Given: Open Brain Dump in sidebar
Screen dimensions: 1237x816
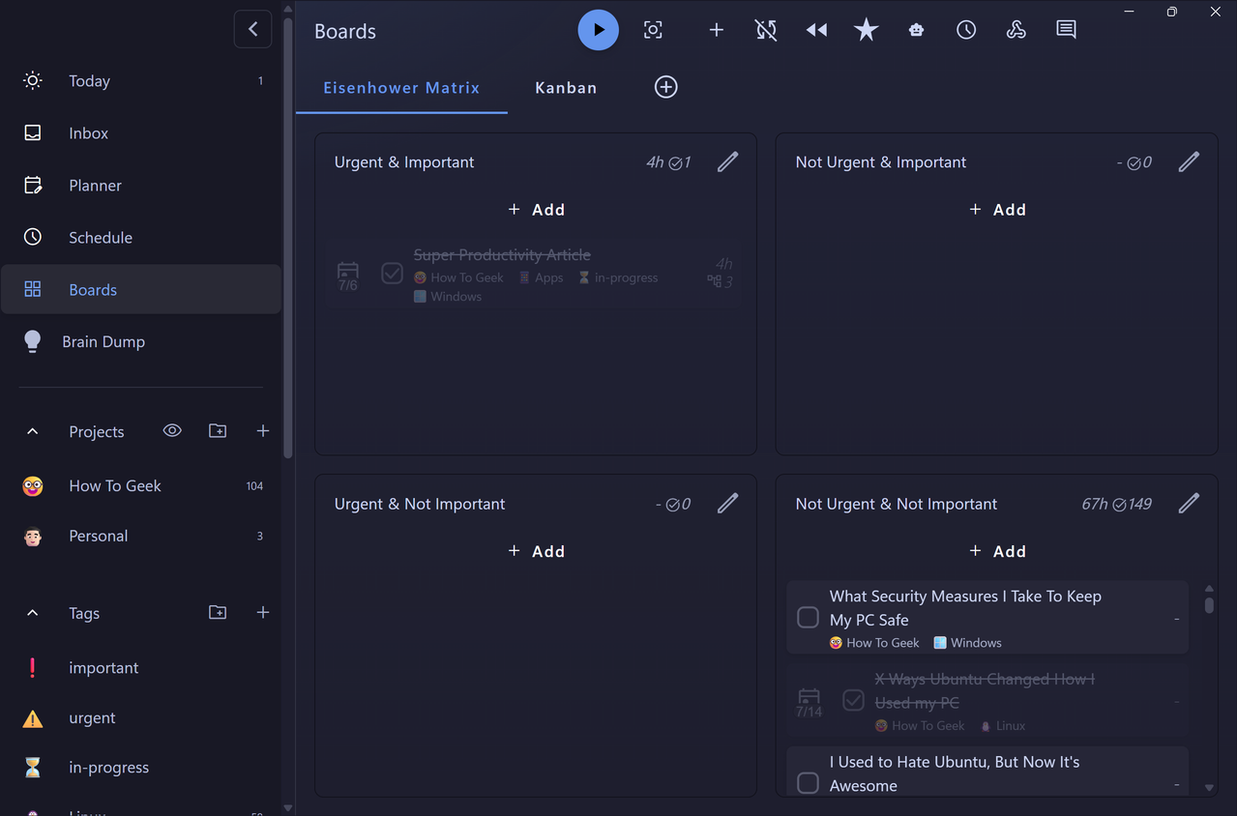Looking at the screenshot, I should 141,342.
